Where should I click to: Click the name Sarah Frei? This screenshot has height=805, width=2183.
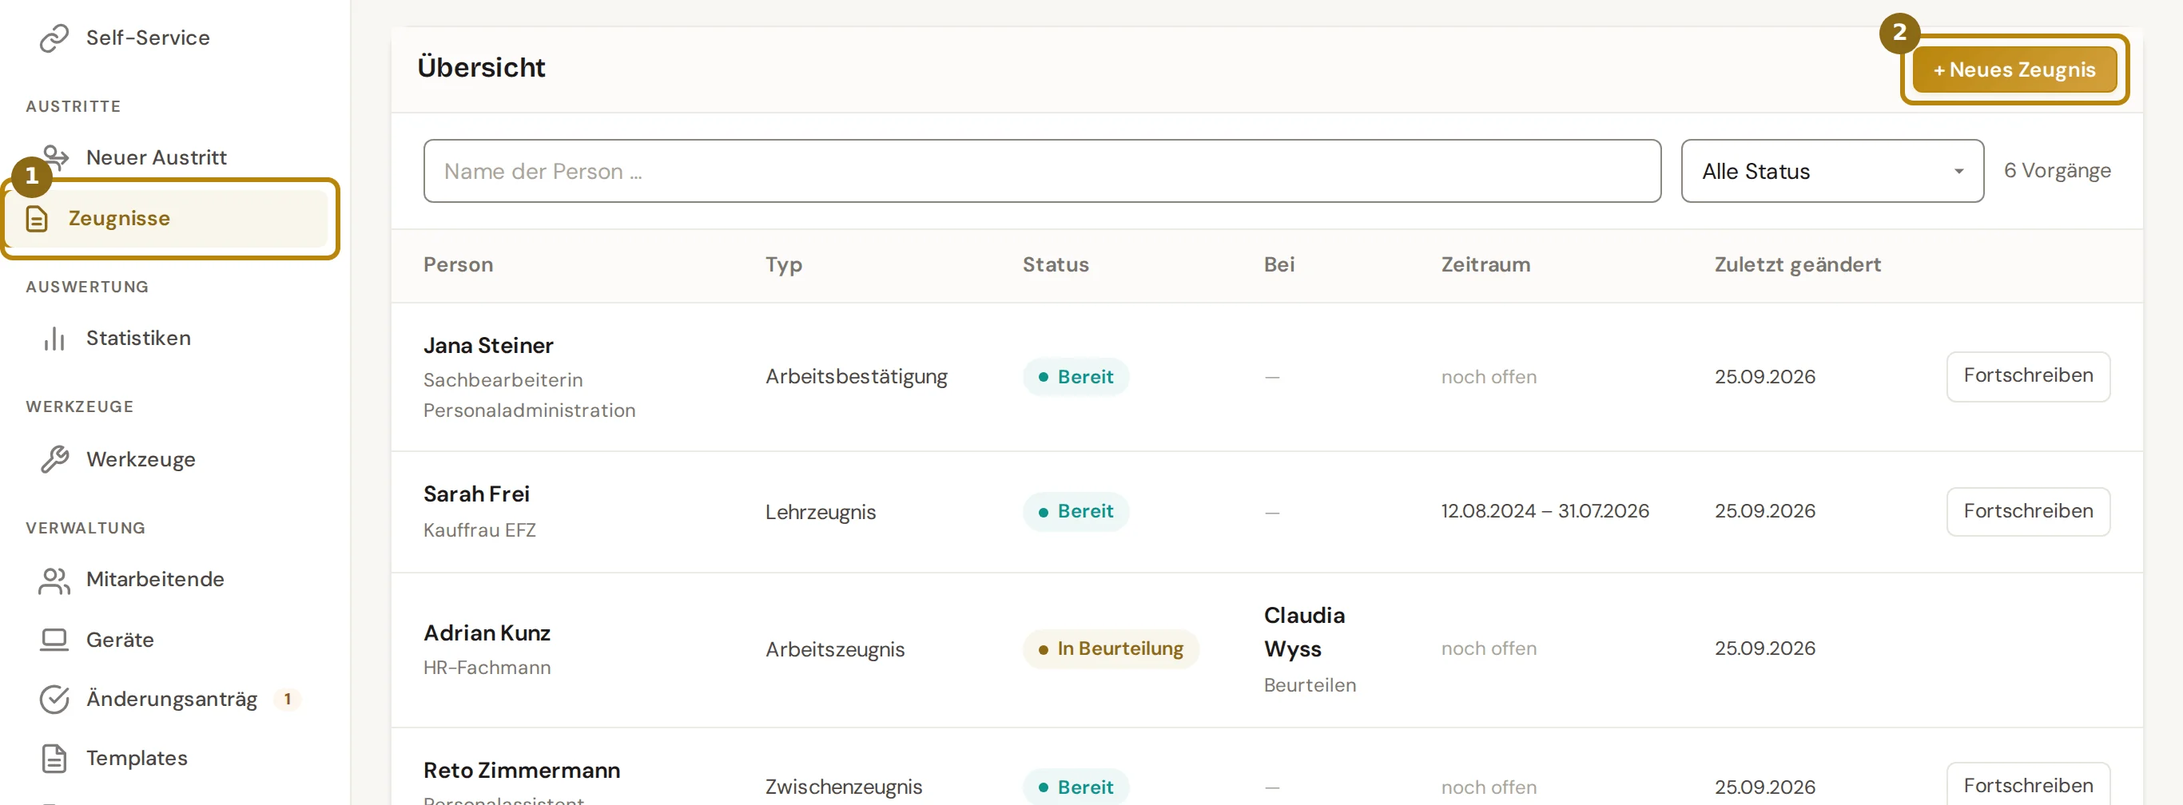[x=476, y=494]
